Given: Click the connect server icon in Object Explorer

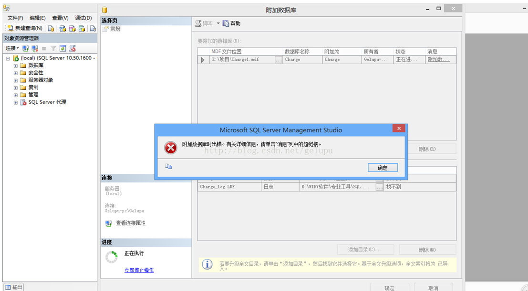Looking at the screenshot, I should [25, 49].
